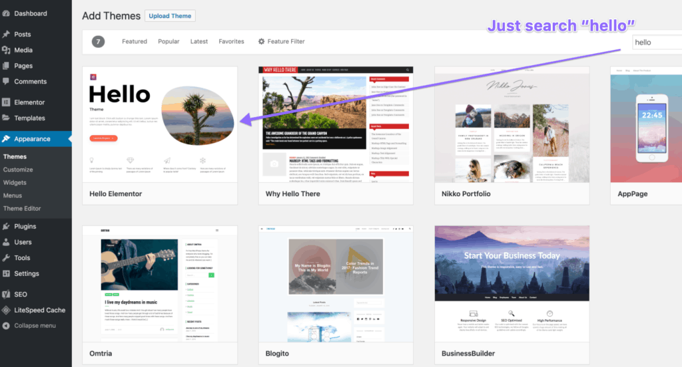Screen dimensions: 682x367
Task: Click the Plugins plug icon
Action: point(6,226)
